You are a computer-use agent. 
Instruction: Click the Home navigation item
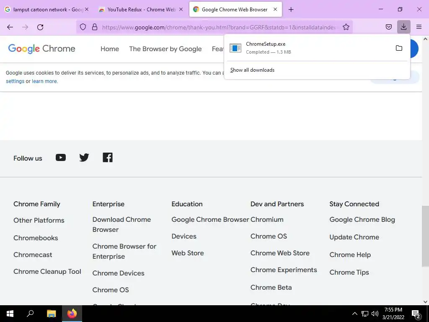(110, 49)
